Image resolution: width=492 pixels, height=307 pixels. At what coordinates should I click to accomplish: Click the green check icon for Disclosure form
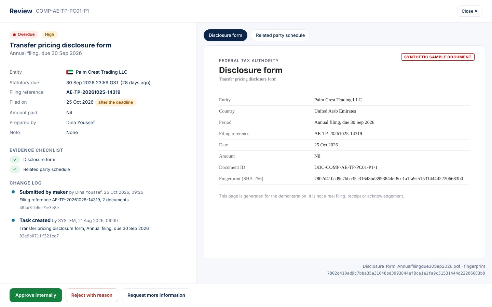pos(15,160)
